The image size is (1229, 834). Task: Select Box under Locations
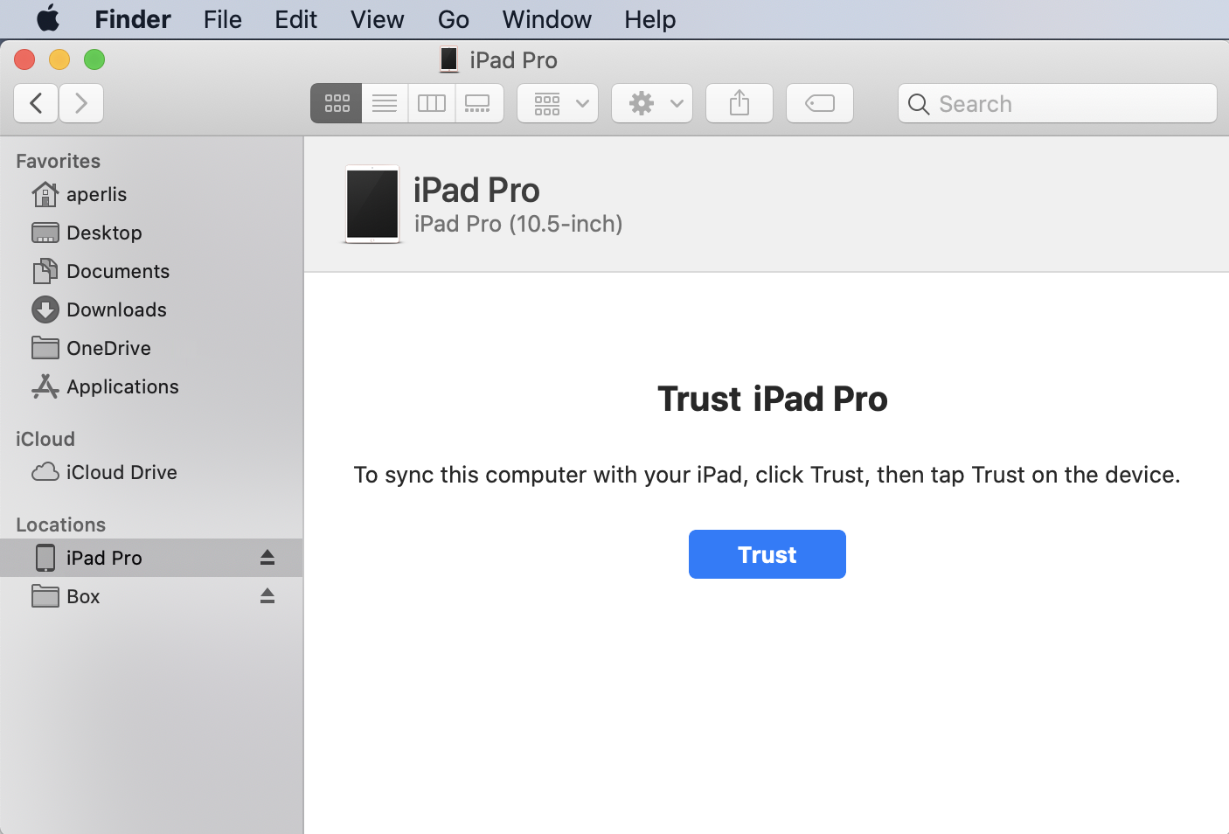[x=151, y=596]
